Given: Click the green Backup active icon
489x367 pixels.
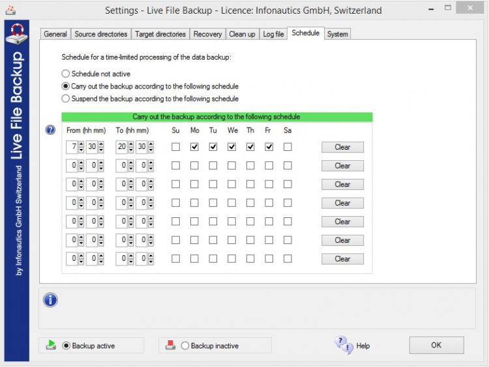Looking at the screenshot, I should pyautogui.click(x=51, y=345).
